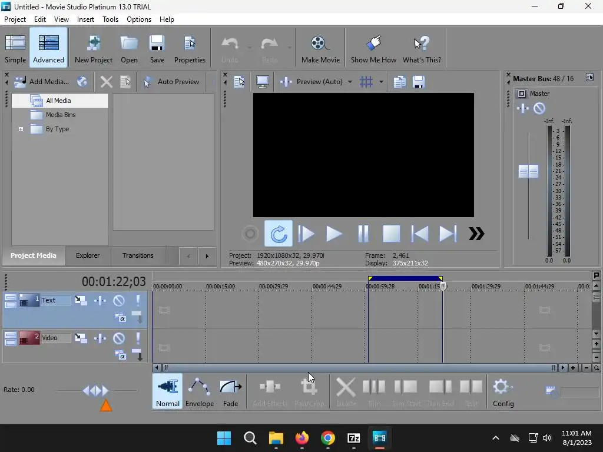Open Text track compositing mode dropdown
This screenshot has width=603, height=452.
click(120, 317)
